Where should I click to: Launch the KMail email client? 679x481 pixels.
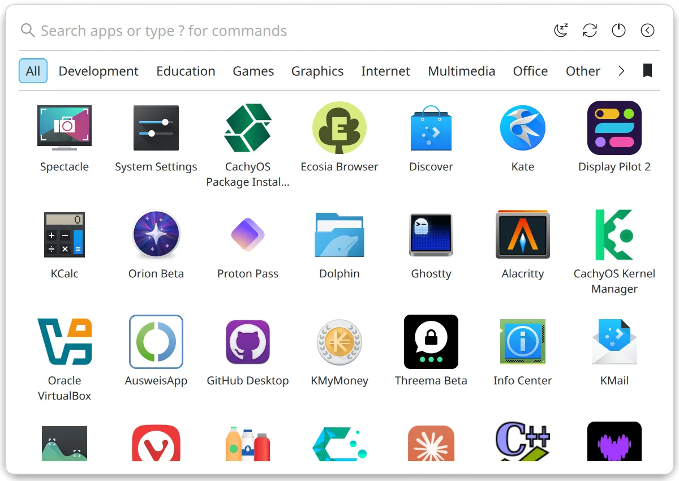click(x=614, y=341)
